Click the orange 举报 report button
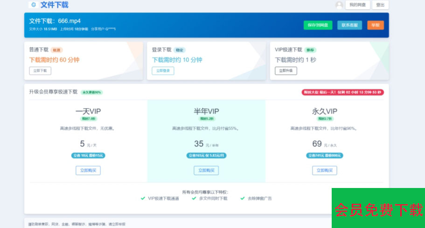The height and width of the screenshot is (228, 425). point(376,25)
